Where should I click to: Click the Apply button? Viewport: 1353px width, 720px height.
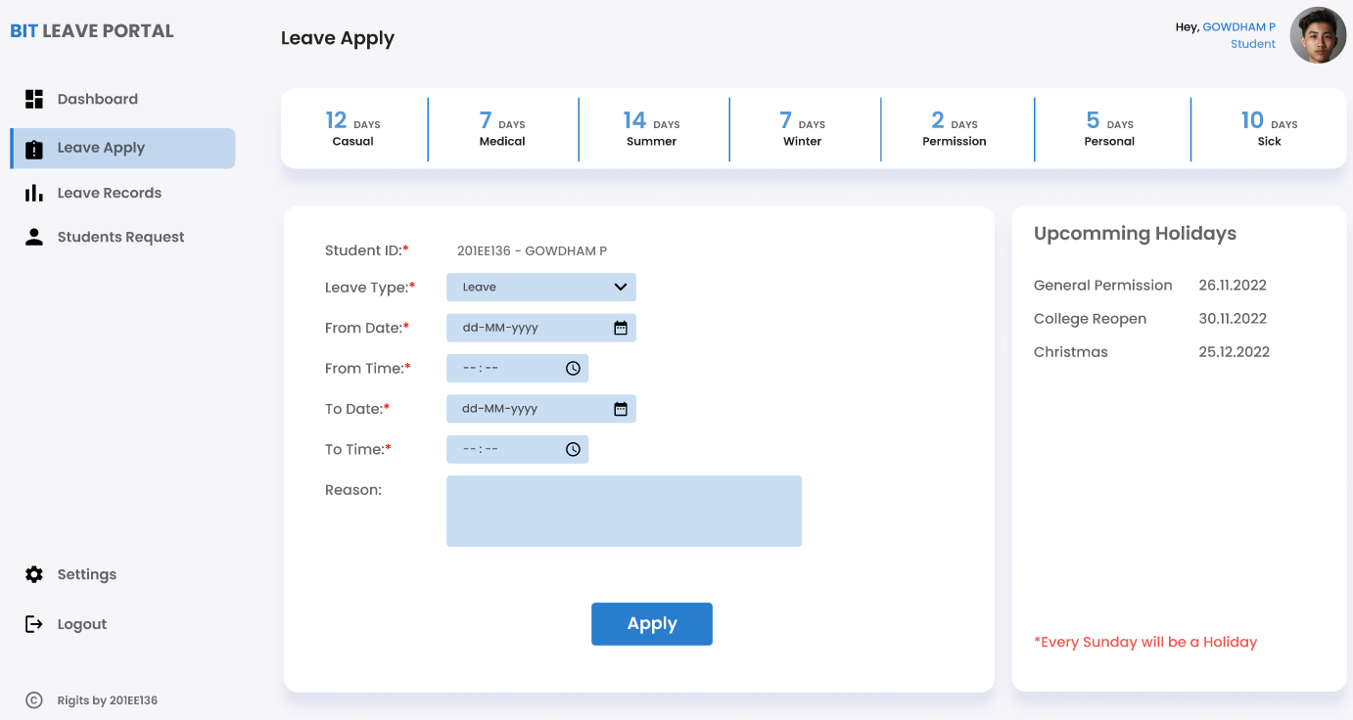[651, 623]
